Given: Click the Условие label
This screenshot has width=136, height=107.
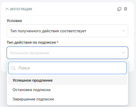Looking at the screenshot, I should click(14, 21).
